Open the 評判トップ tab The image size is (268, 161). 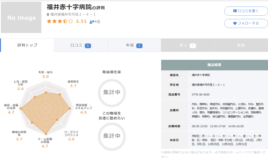pos(27,45)
